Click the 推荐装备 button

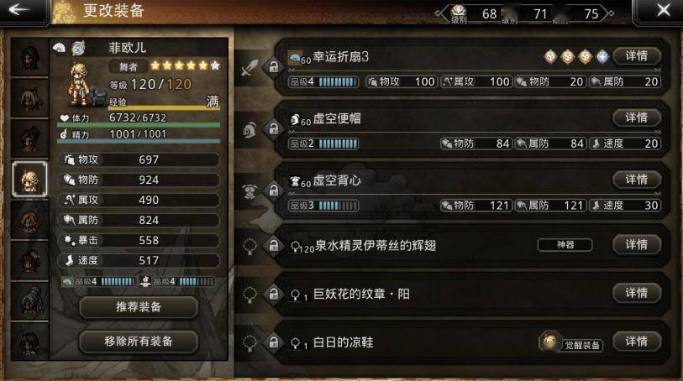[139, 307]
